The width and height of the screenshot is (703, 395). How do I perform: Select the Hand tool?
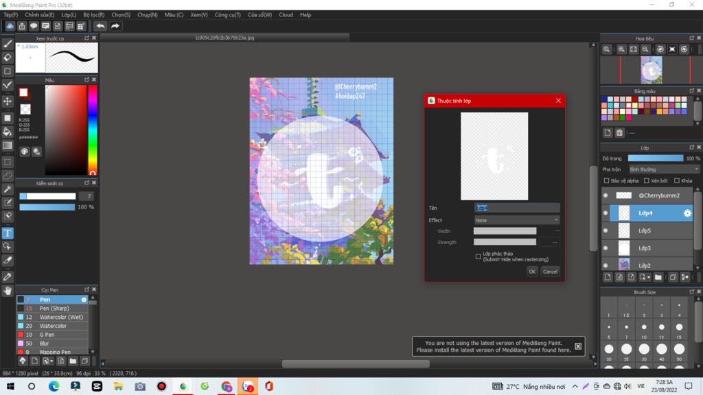point(8,291)
